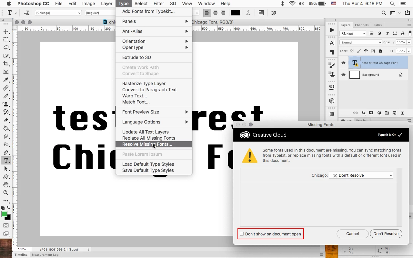Click Cancel in Missing Fonts dialog
Viewport: 413px width, 258px height.
click(x=353, y=234)
